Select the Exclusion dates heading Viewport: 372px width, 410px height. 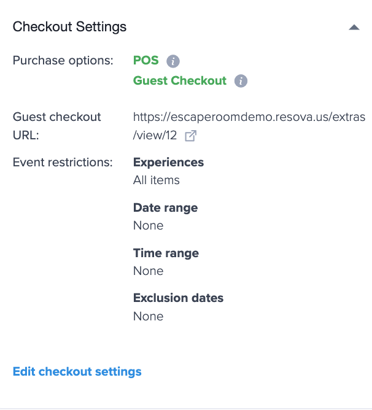tap(178, 298)
